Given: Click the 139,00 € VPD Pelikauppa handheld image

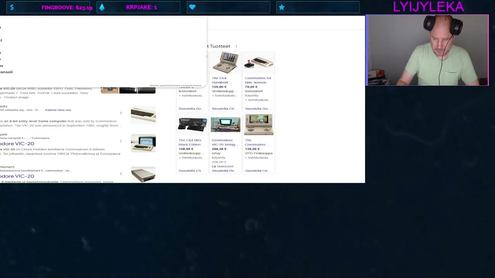Looking at the screenshot, I should [259, 125].
